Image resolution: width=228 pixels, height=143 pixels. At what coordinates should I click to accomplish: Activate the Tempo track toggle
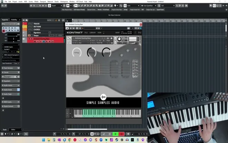point(29,35)
